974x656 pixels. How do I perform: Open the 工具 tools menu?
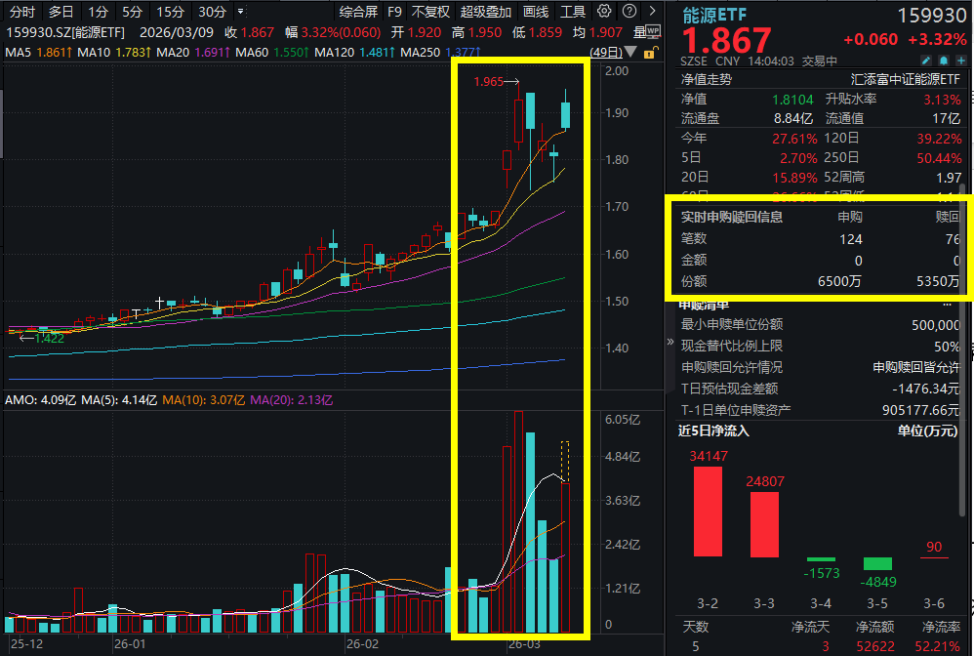tap(574, 12)
